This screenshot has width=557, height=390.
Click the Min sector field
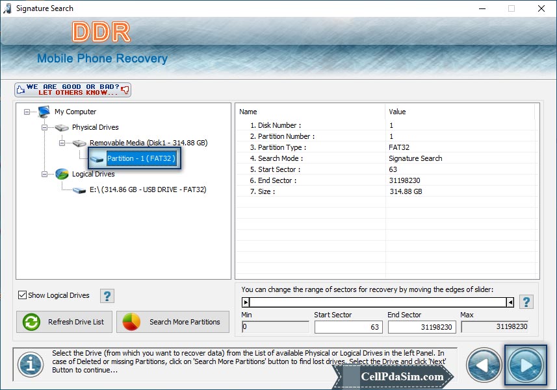point(276,326)
